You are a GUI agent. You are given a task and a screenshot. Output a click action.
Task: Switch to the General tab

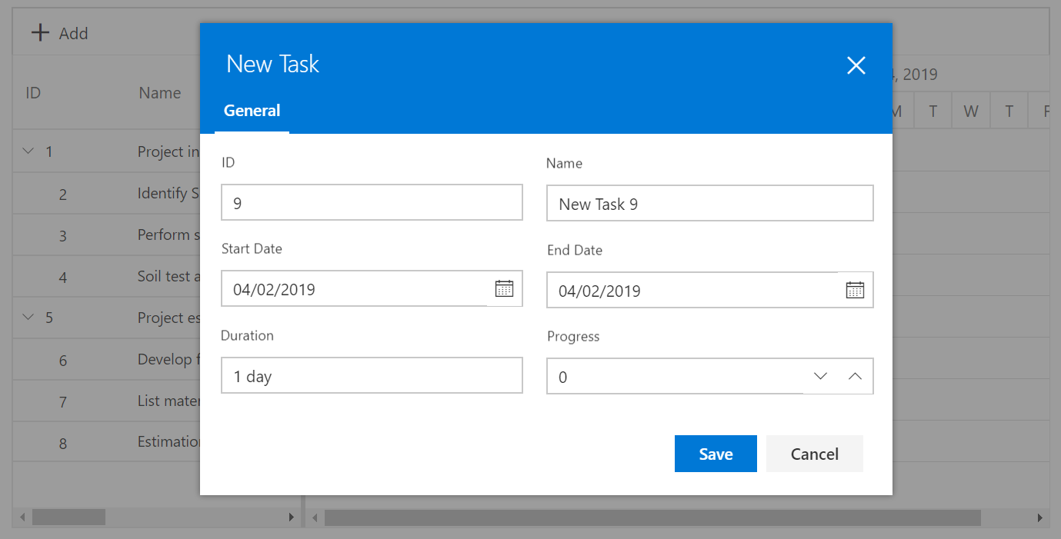[x=252, y=110]
